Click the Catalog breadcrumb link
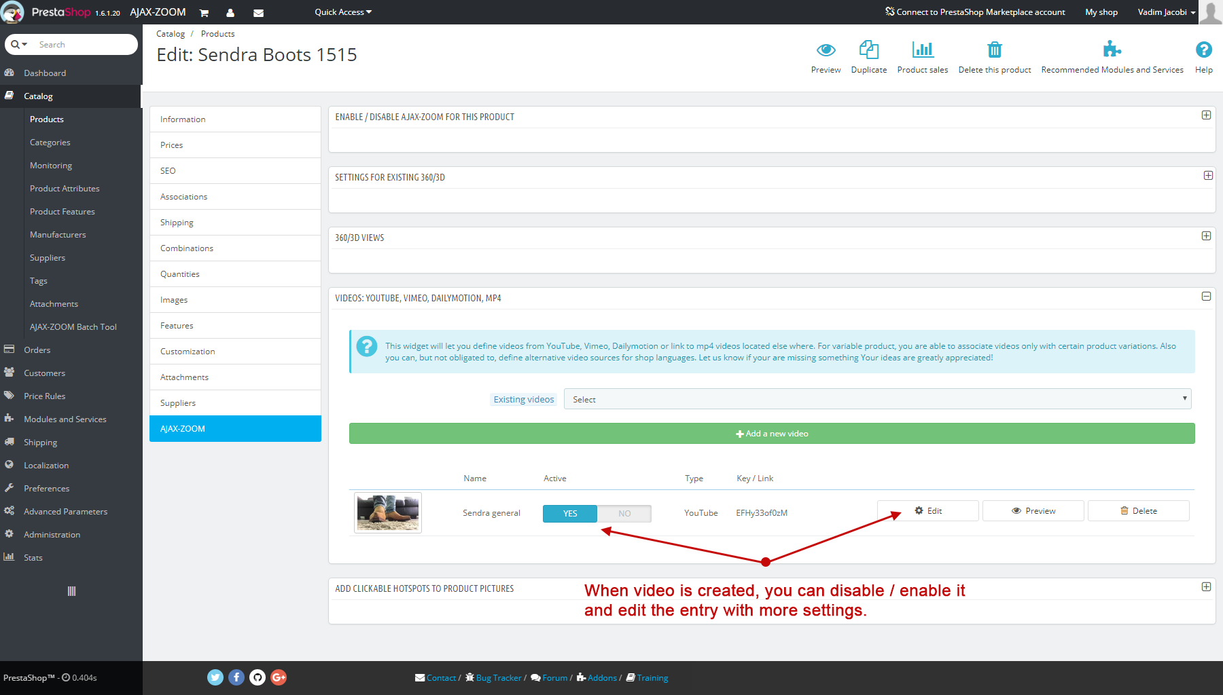The width and height of the screenshot is (1223, 695). pos(171,34)
